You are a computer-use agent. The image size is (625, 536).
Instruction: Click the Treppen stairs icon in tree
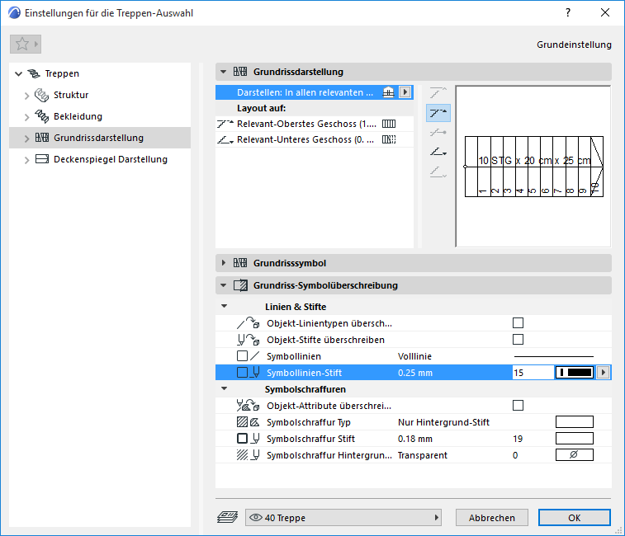pyautogui.click(x=34, y=73)
